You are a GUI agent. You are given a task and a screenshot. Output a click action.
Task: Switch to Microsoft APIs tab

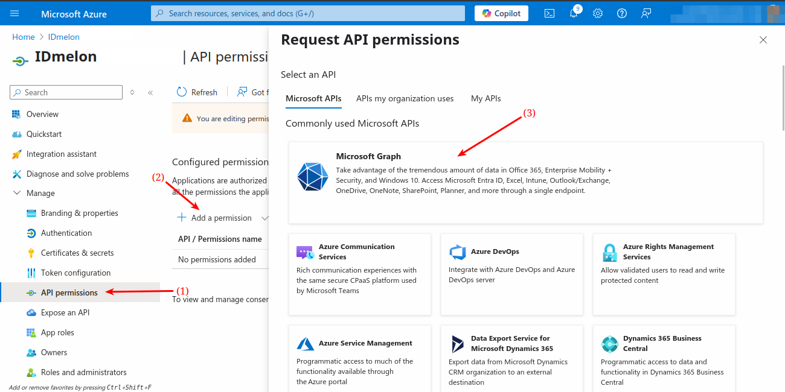click(313, 98)
